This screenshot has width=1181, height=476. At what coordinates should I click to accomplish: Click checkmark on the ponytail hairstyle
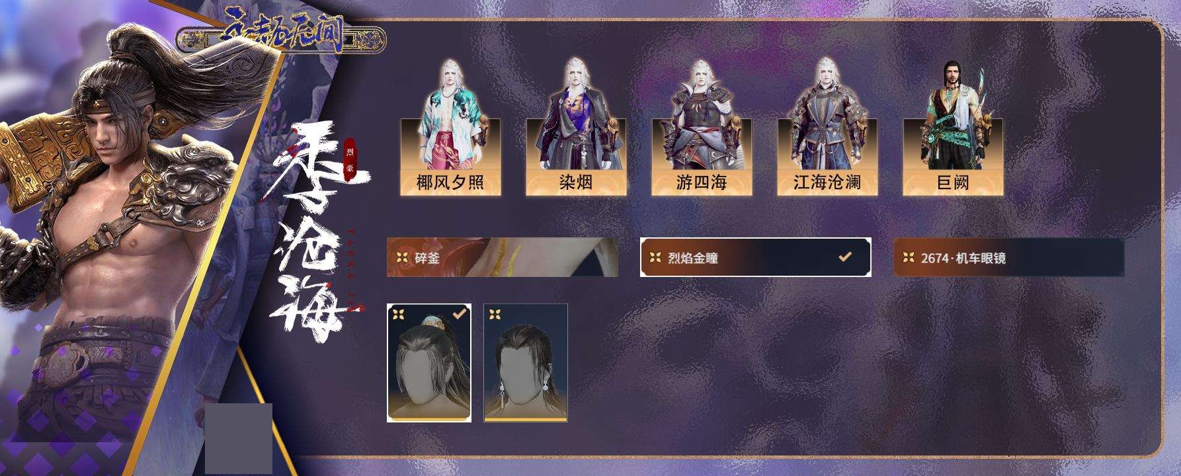[458, 314]
